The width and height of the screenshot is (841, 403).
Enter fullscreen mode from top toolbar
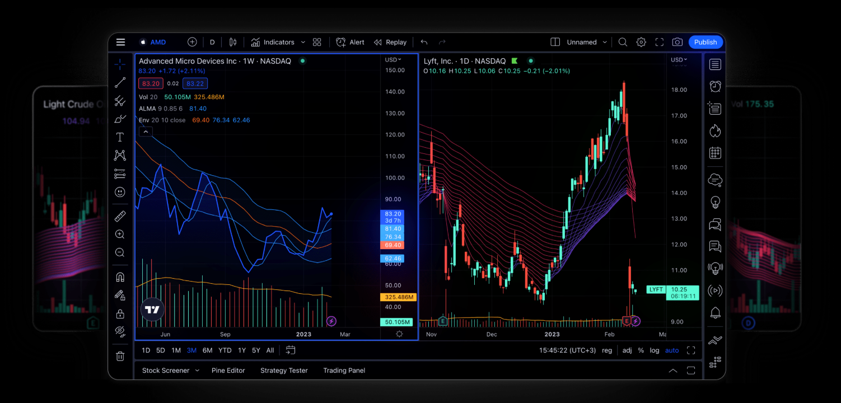click(x=660, y=42)
